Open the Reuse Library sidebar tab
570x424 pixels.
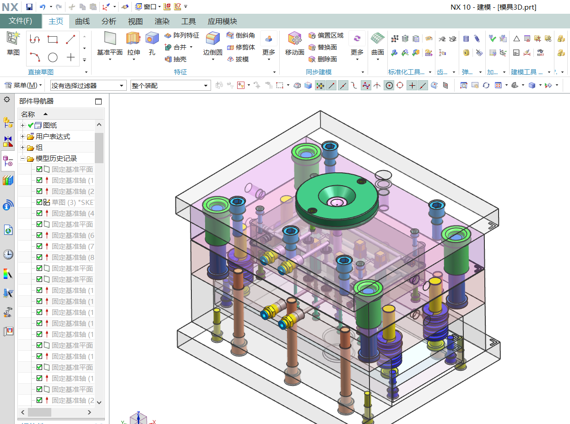[8, 180]
